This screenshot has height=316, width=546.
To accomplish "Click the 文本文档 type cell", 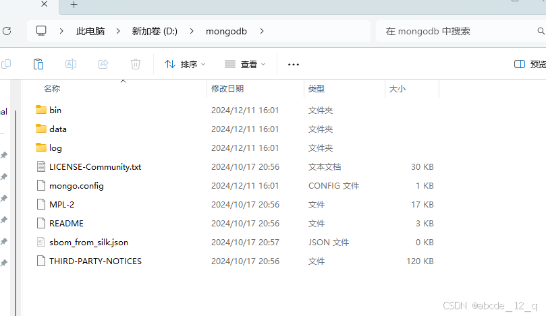I will [325, 167].
